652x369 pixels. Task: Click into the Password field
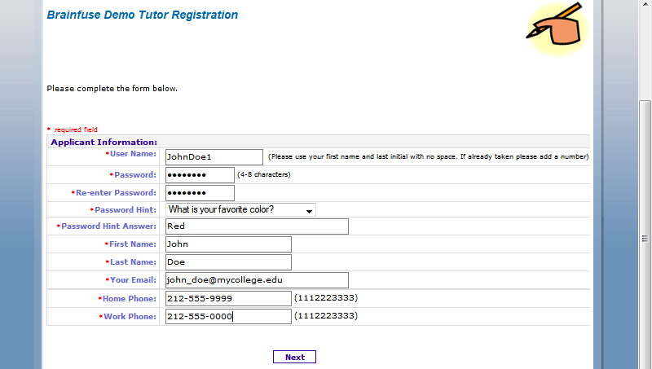(x=199, y=174)
